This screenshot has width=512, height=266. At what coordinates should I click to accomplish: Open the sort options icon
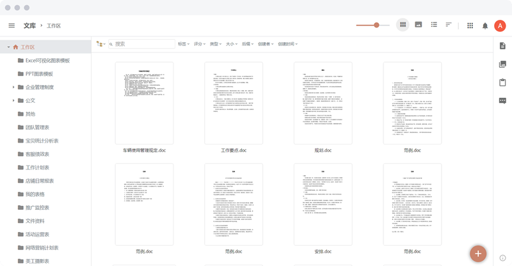pos(449,26)
